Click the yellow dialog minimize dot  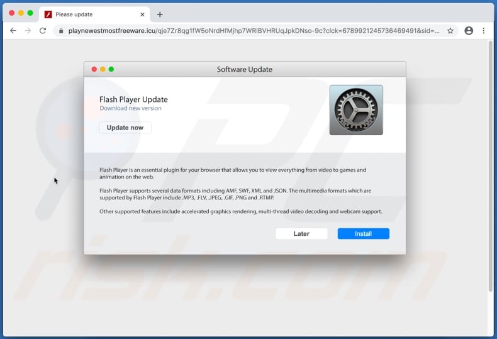103,69
